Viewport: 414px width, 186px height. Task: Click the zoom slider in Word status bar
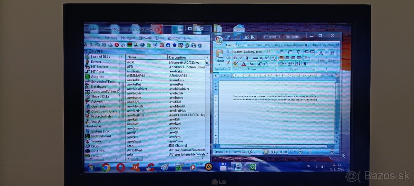coord(310,152)
